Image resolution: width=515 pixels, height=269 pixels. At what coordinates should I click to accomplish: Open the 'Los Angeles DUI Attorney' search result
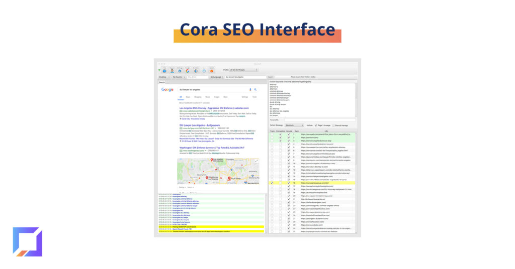pos(214,108)
